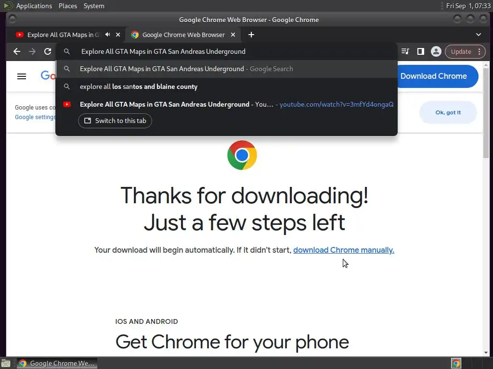Click the 'Get Chrome for your phone' heading
The width and height of the screenshot is (493, 369).
[232, 342]
